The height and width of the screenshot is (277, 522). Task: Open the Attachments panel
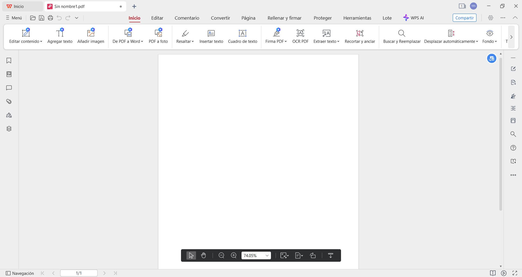click(9, 101)
